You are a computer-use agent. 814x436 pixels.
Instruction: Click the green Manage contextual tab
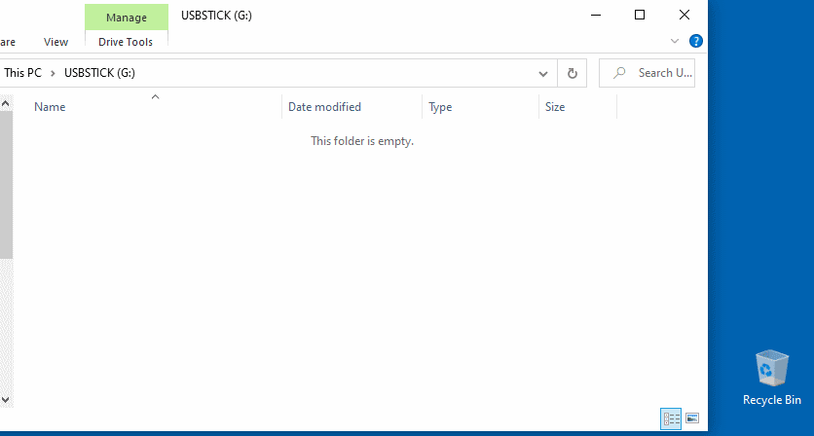click(126, 17)
